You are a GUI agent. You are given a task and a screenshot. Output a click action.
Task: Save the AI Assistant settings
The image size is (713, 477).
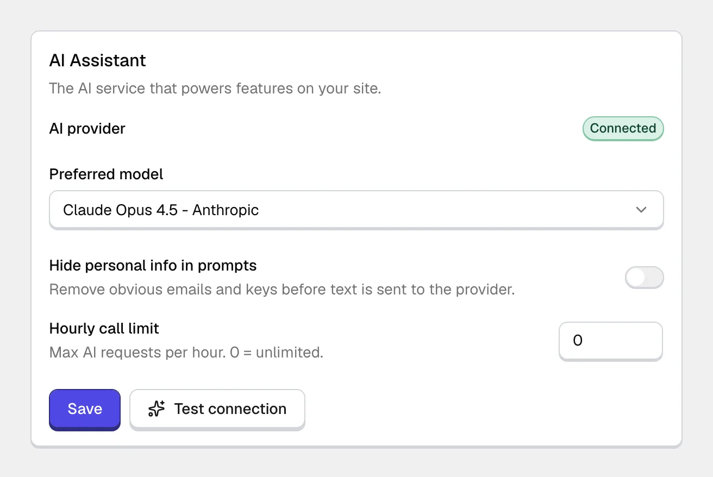pos(85,409)
